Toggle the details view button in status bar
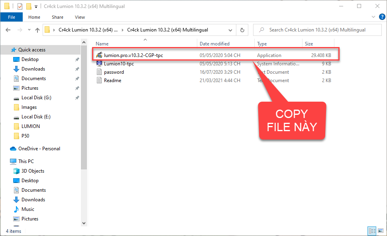The image size is (387, 236). (372, 231)
